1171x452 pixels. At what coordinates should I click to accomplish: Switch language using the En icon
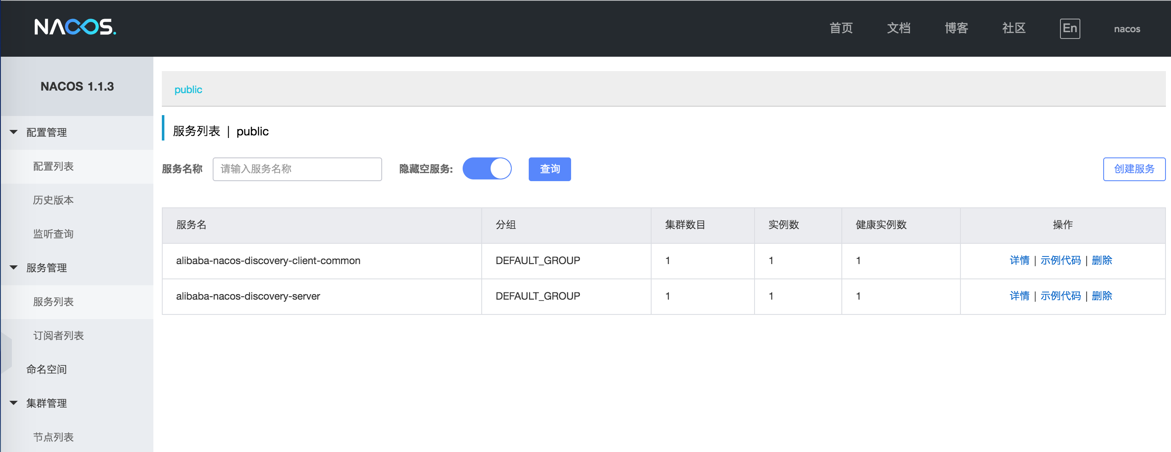point(1069,29)
